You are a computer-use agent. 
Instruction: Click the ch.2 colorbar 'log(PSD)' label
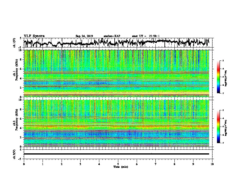tap(226, 128)
